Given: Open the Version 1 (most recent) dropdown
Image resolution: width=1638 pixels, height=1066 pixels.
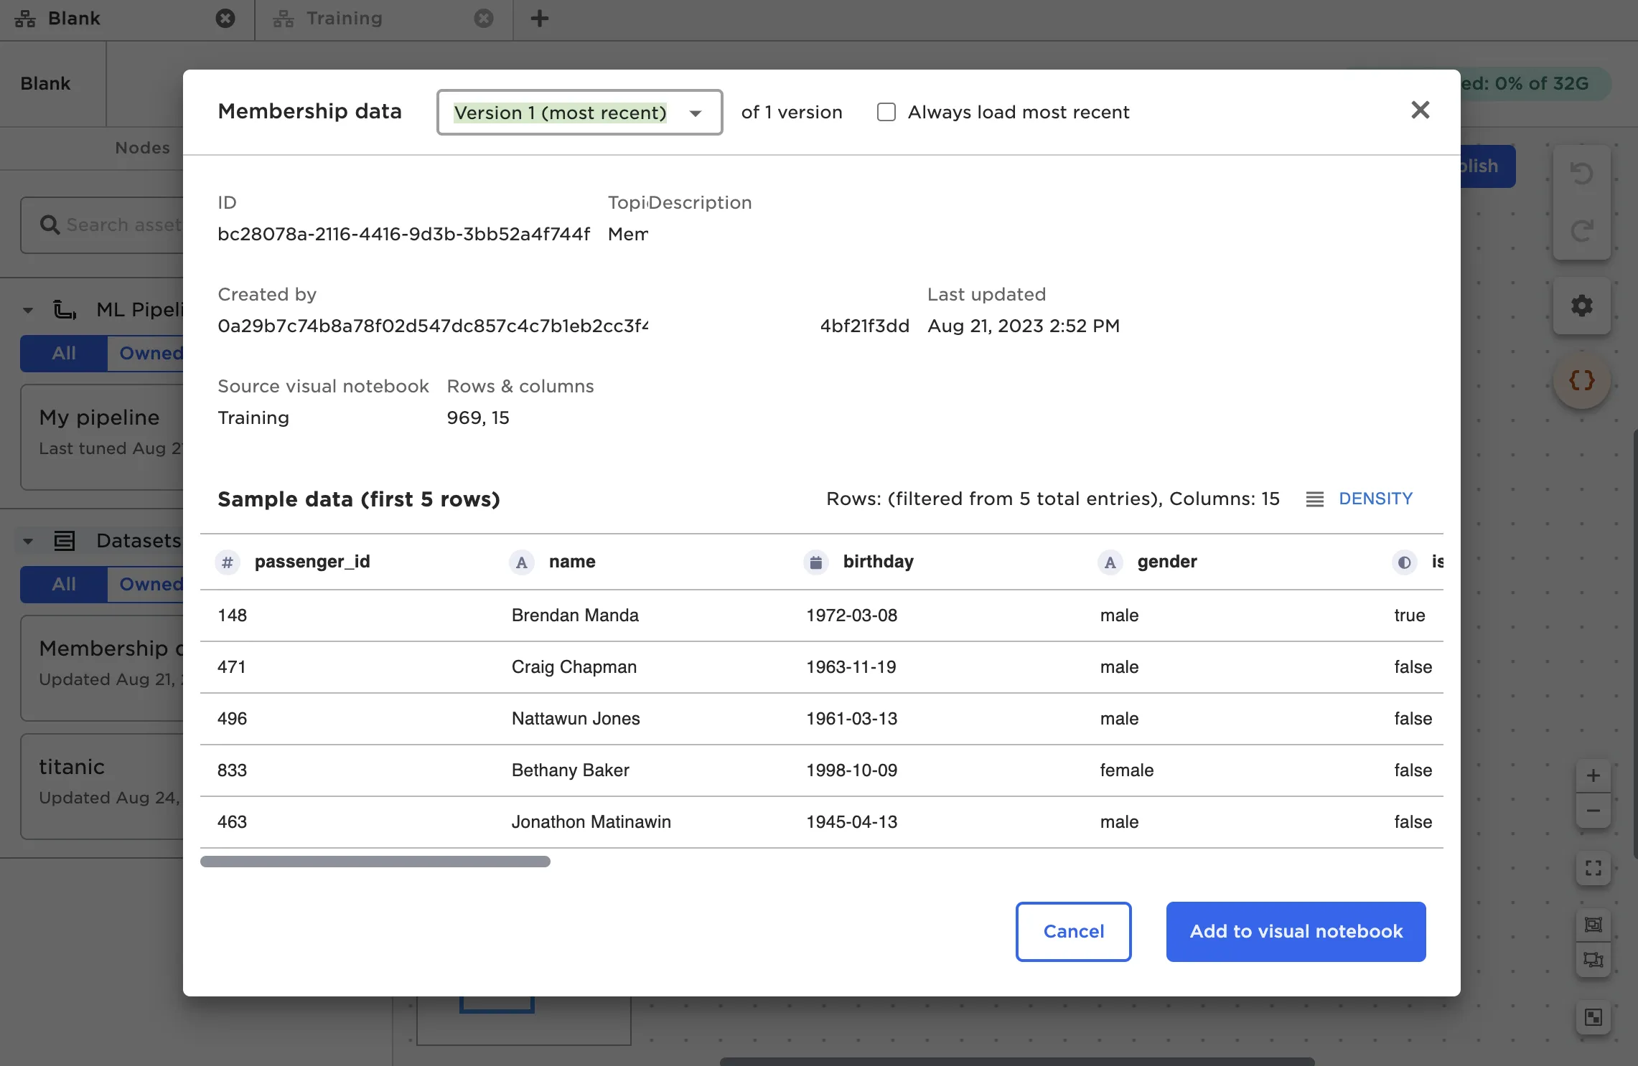Looking at the screenshot, I should (579, 113).
